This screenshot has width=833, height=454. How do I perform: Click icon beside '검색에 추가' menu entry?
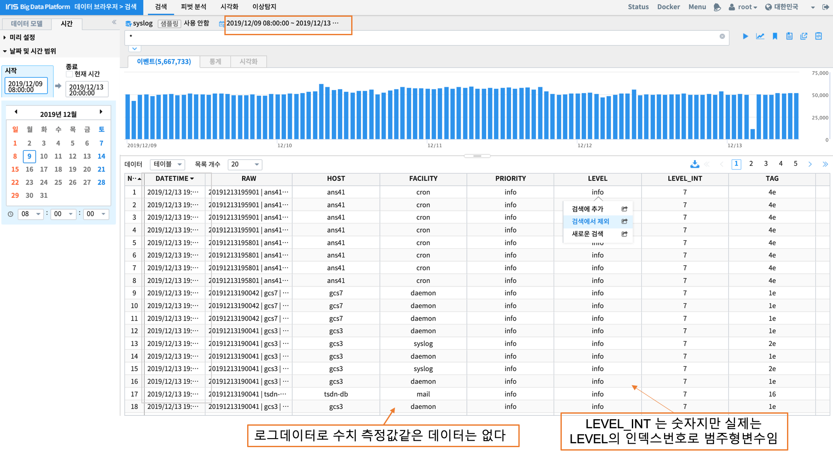click(625, 209)
